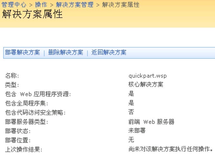Screen dimensions: 215x162
Task: Click the 否 value
Action: tap(131, 112)
